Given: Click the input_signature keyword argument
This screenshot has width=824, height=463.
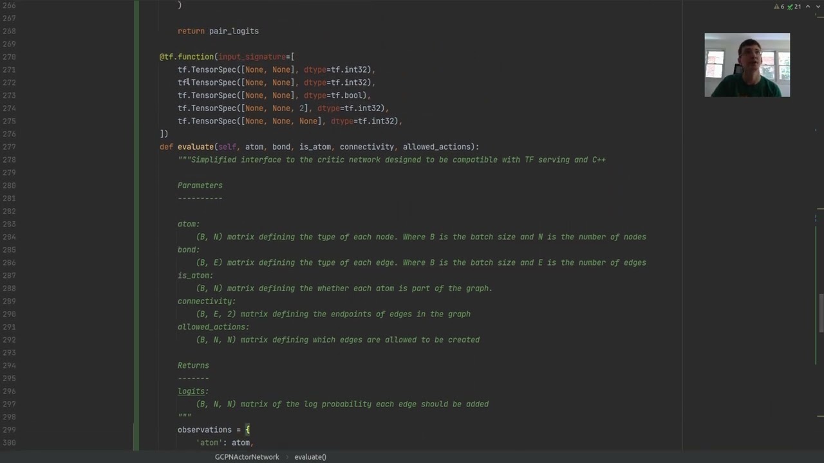Looking at the screenshot, I should 252,57.
